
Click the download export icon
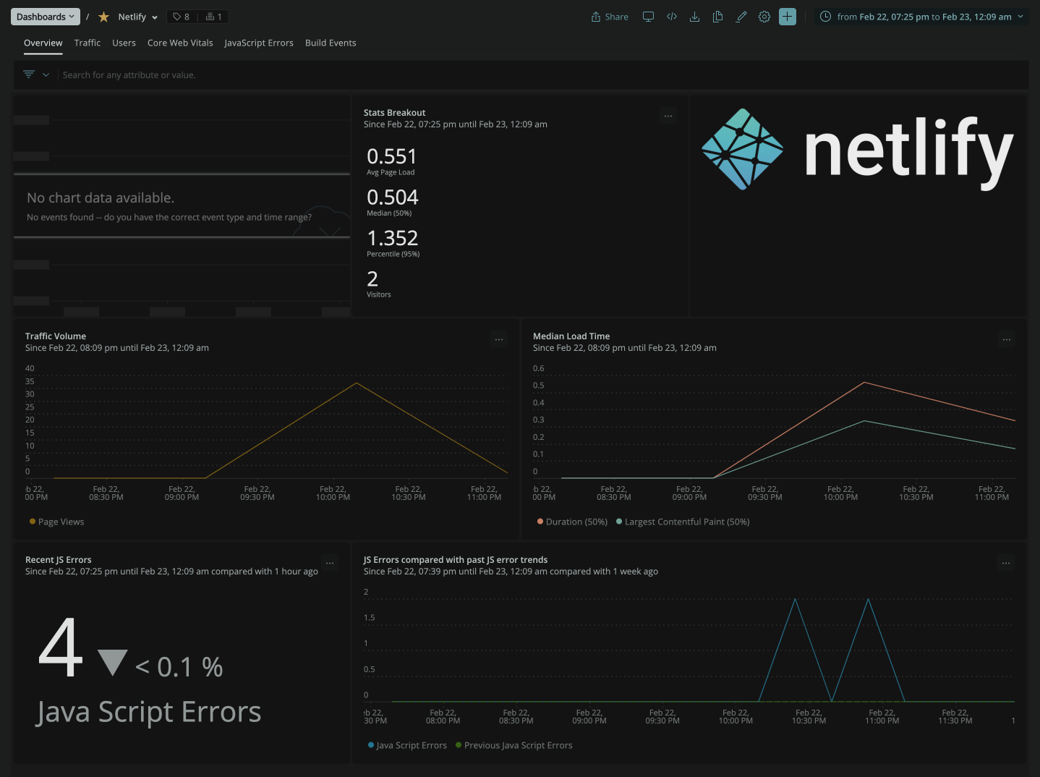point(694,17)
